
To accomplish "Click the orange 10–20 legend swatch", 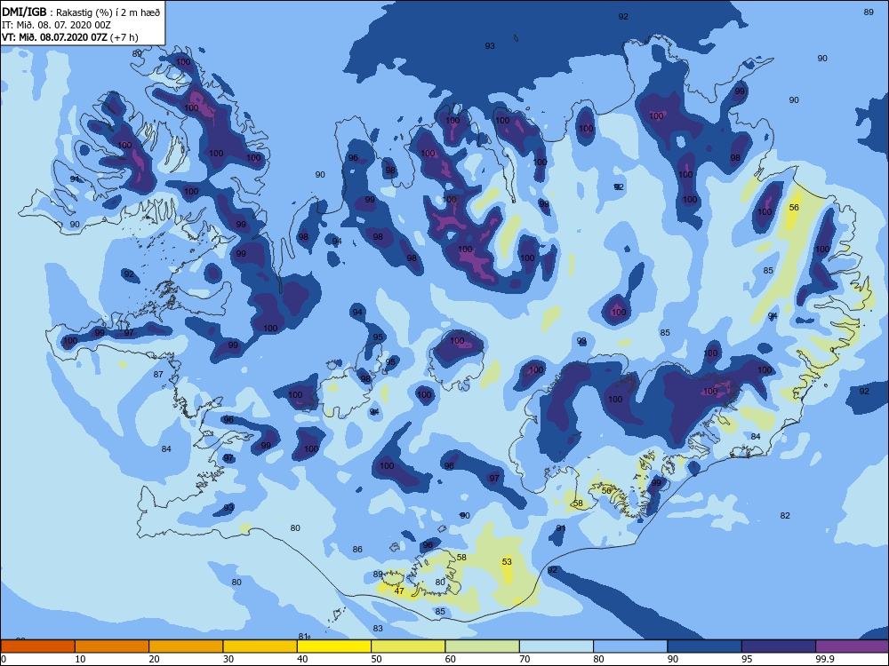I will [112, 646].
